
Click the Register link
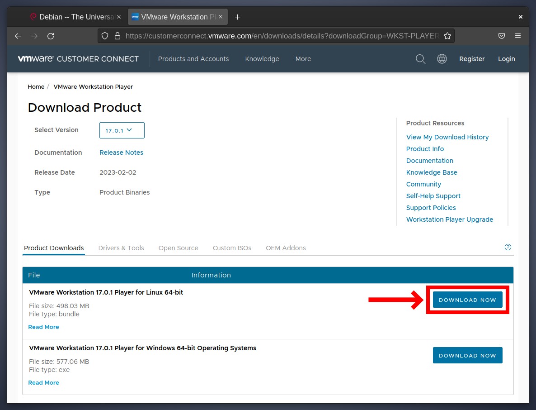(472, 59)
